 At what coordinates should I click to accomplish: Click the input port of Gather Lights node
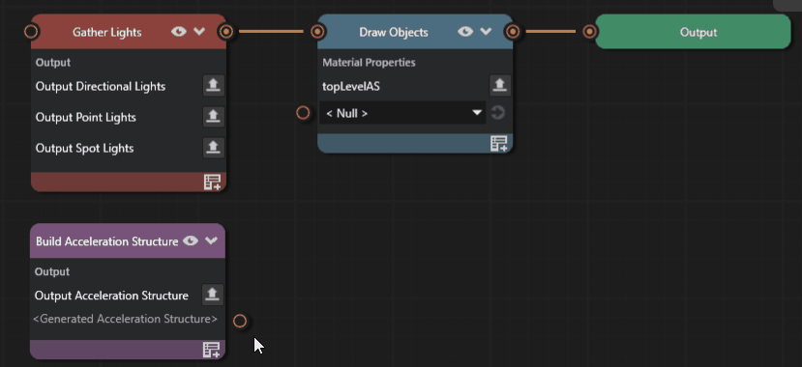[x=31, y=32]
